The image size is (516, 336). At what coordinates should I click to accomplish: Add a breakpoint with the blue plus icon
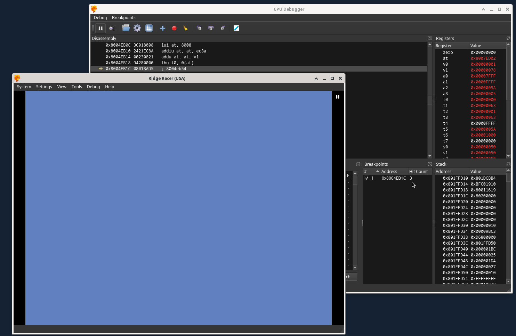162,28
